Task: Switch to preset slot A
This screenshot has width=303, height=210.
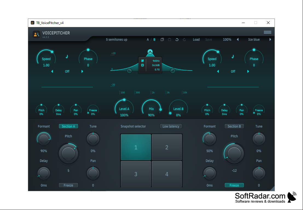Action: pyautogui.click(x=148, y=40)
